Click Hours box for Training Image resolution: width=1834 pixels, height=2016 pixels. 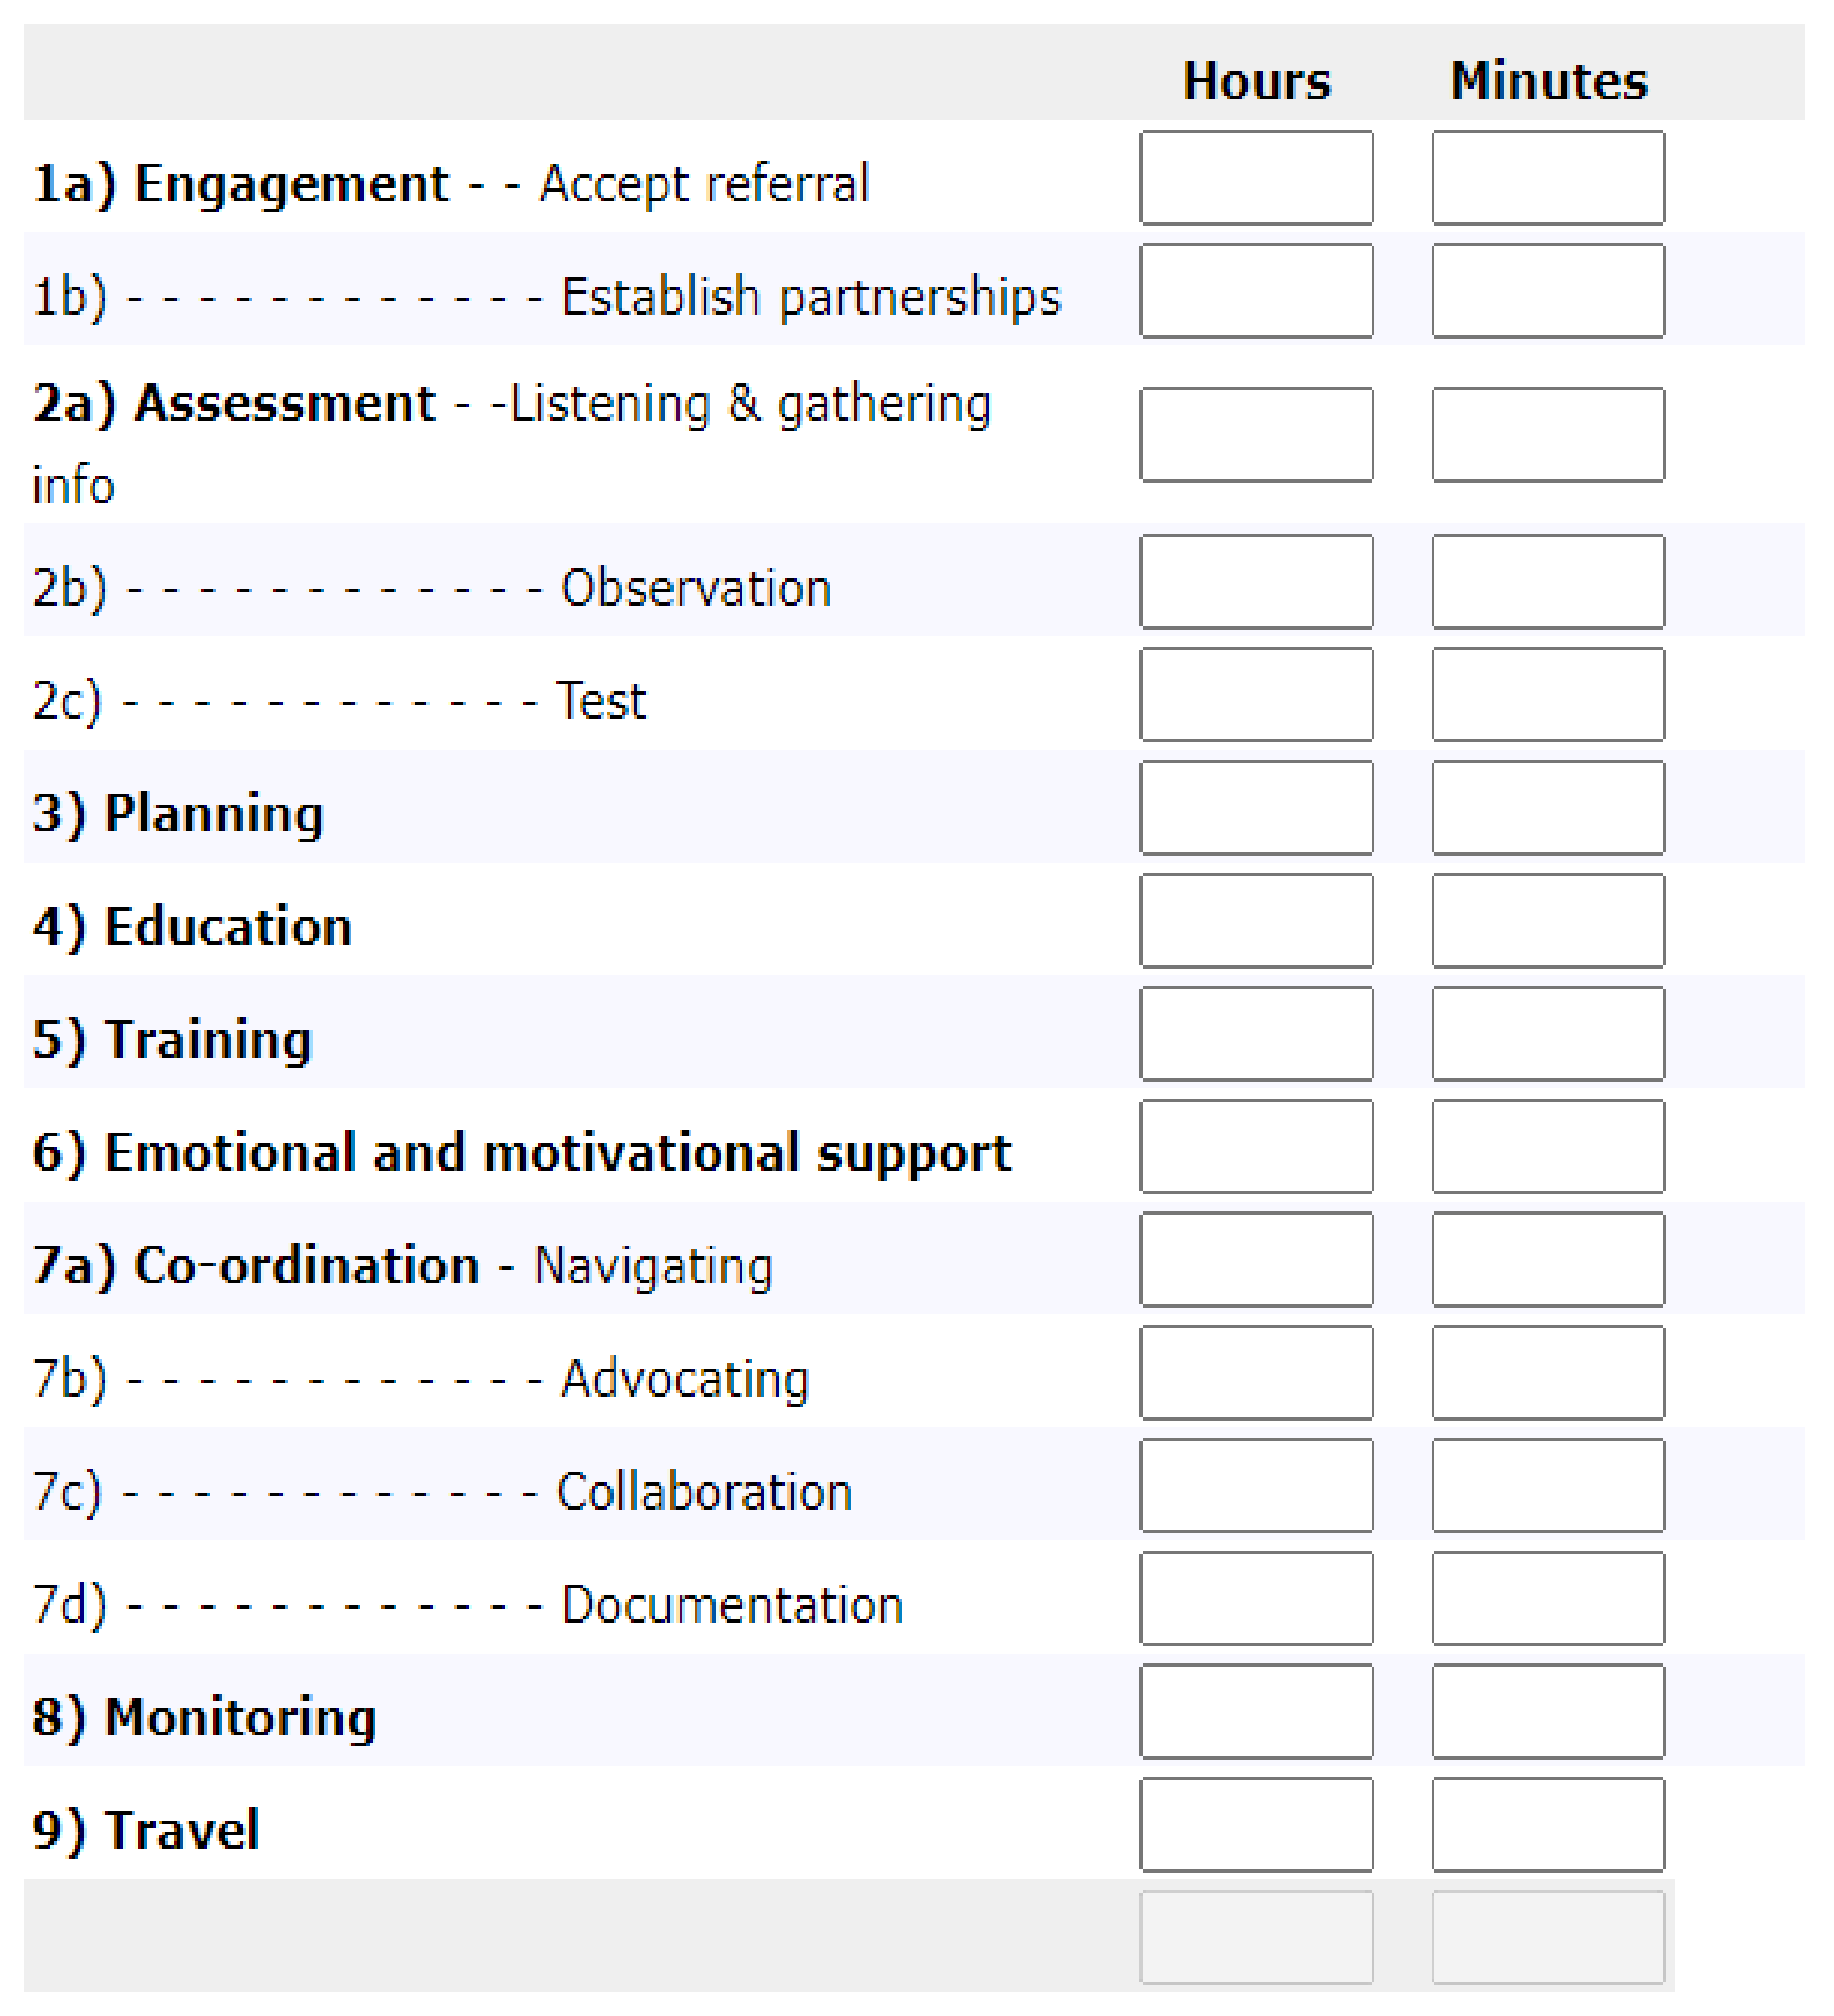click(1256, 1034)
